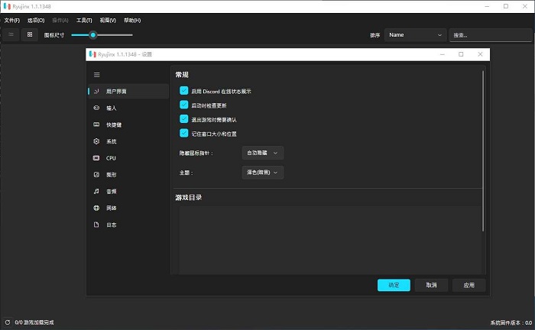Go to the 音频 settings page
The image size is (535, 330).
tap(128, 192)
